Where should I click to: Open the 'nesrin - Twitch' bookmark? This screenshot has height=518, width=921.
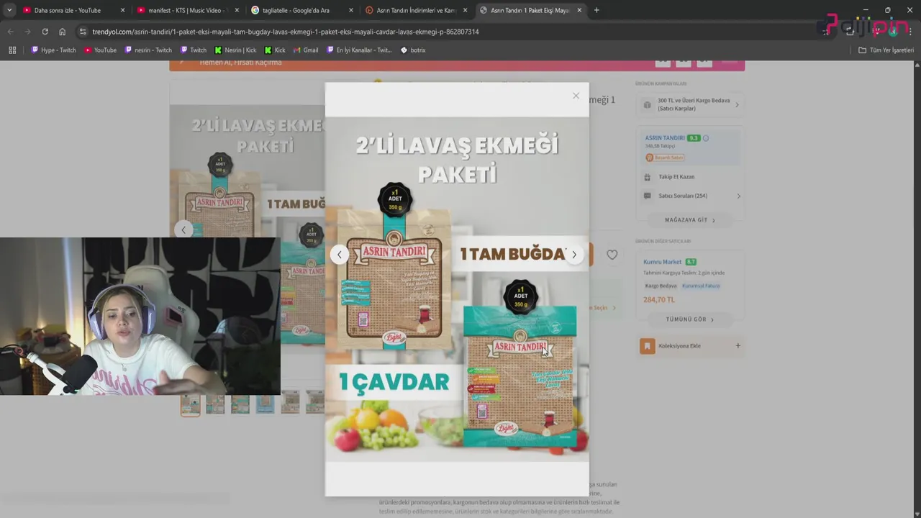[x=148, y=50]
